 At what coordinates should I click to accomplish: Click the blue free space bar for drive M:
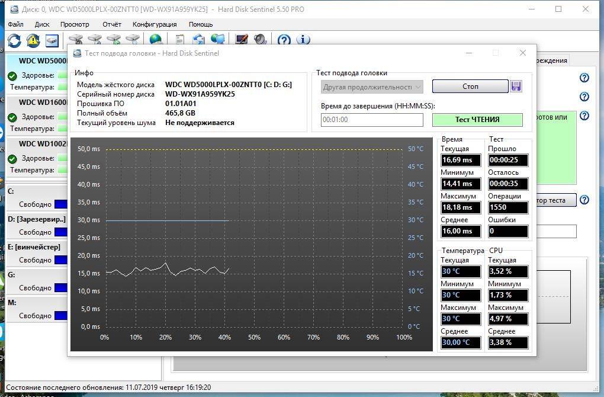coord(61,315)
